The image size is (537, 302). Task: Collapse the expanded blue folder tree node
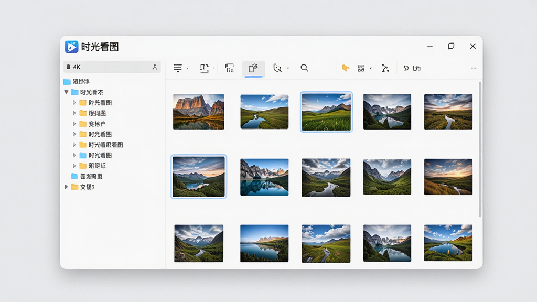67,92
